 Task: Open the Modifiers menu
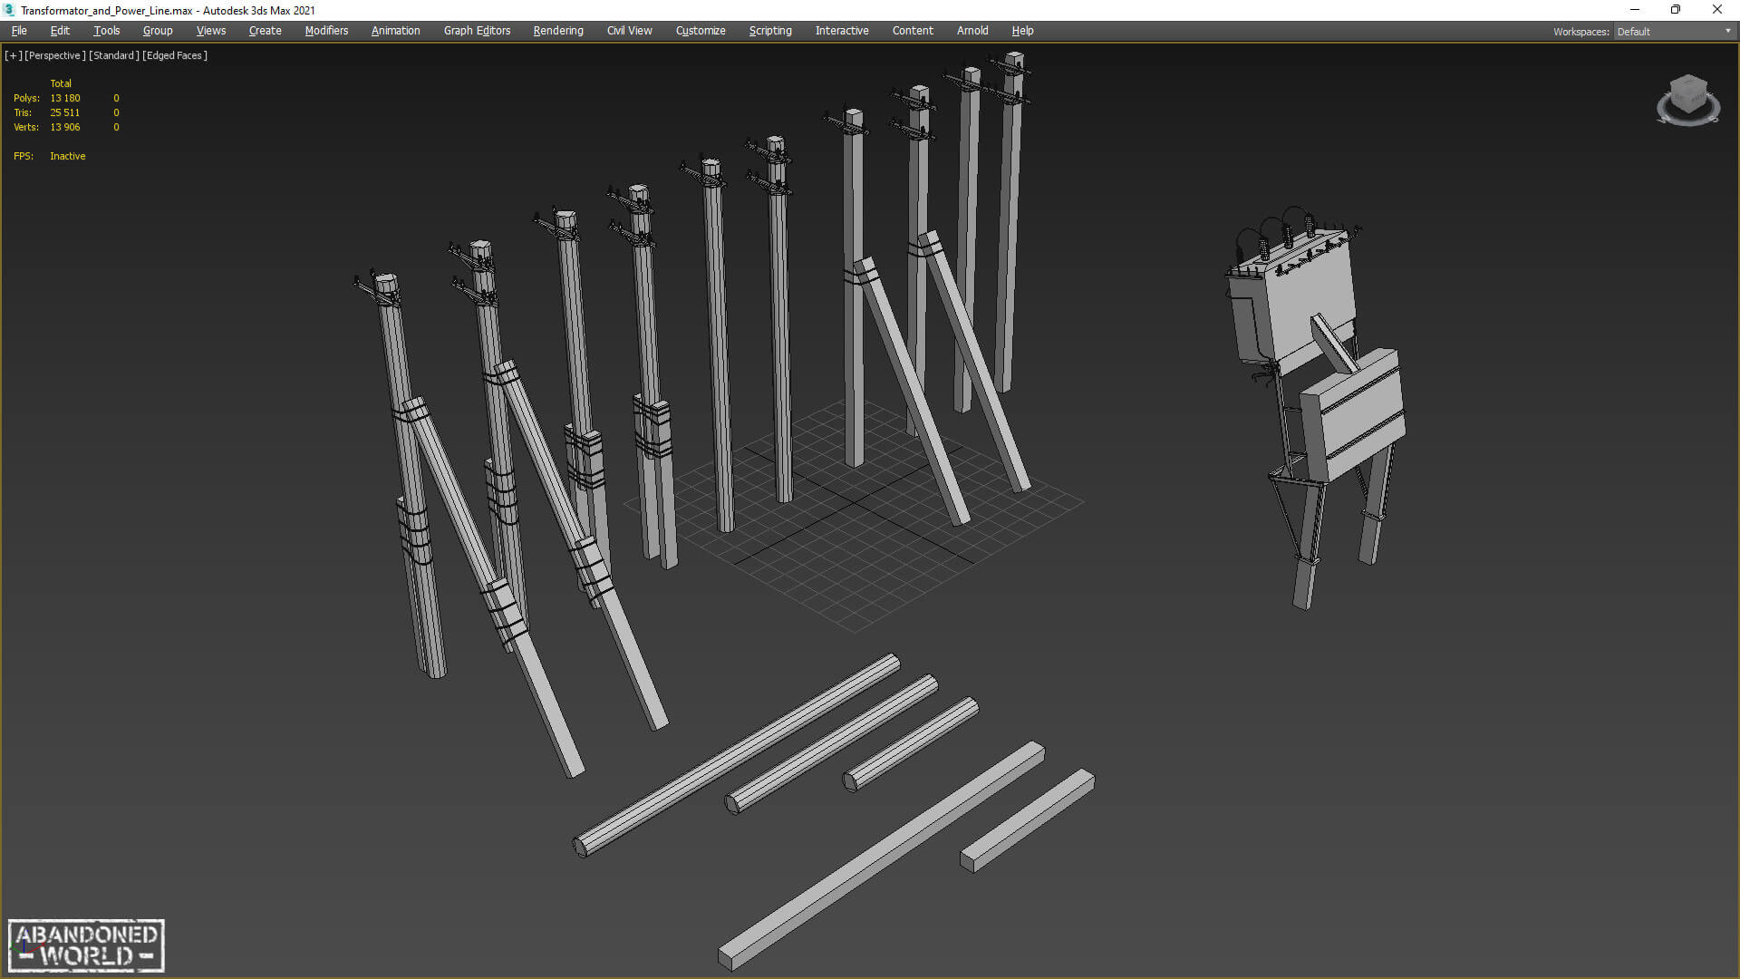[x=326, y=31]
